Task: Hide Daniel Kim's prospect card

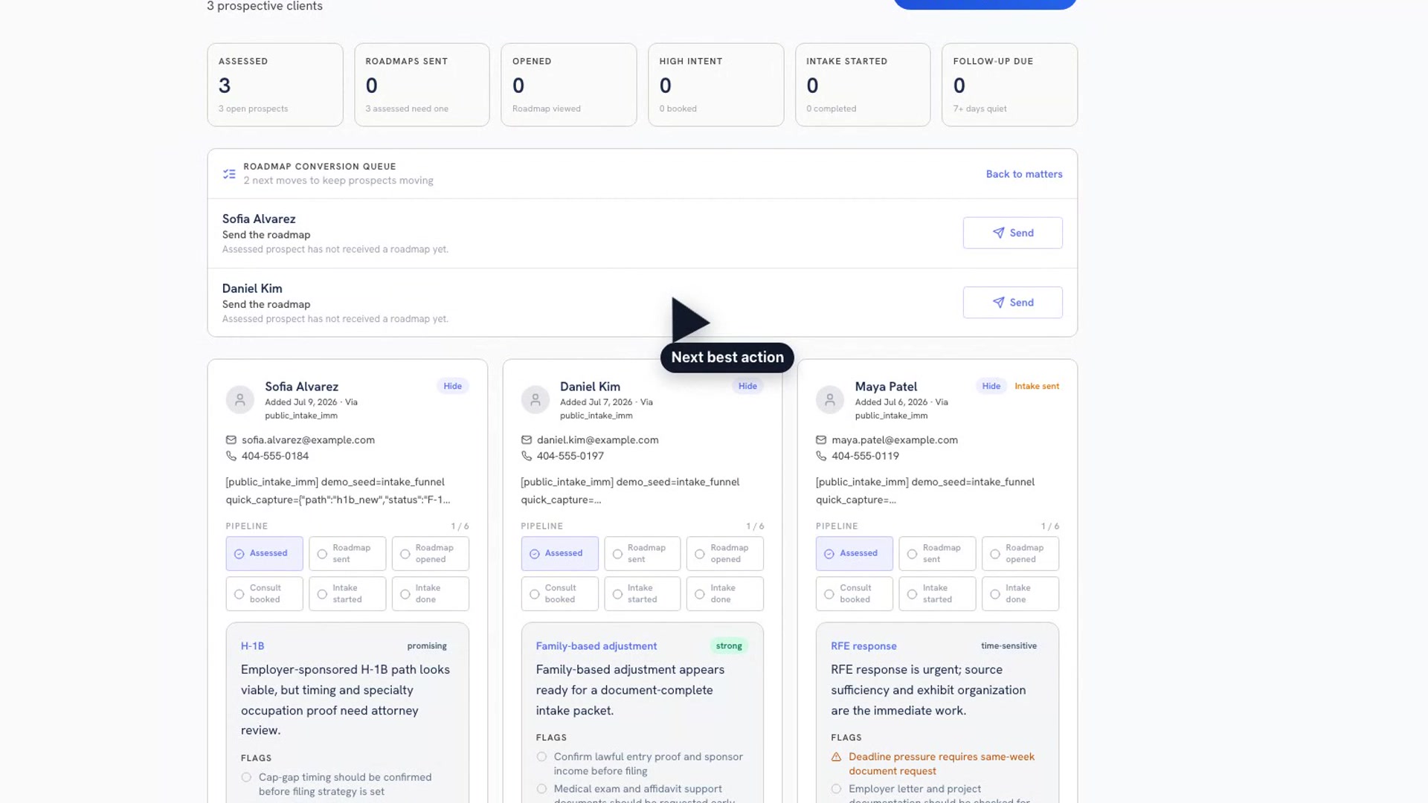Action: pos(747,386)
